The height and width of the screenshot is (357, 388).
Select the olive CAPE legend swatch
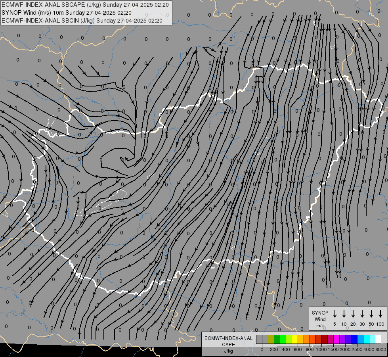(271, 339)
